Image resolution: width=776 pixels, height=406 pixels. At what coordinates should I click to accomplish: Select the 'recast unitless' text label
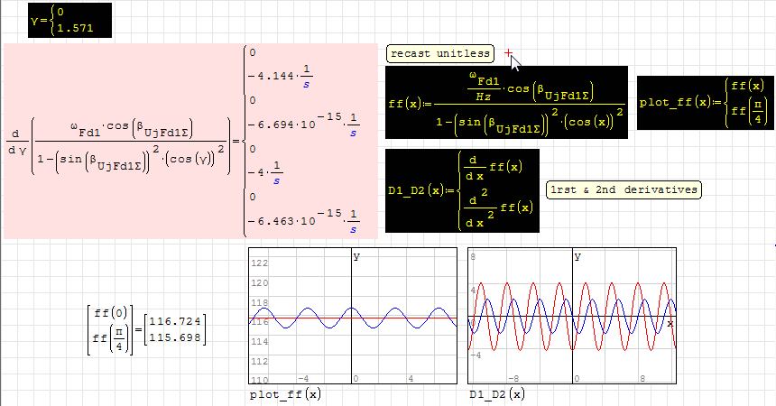[441, 54]
